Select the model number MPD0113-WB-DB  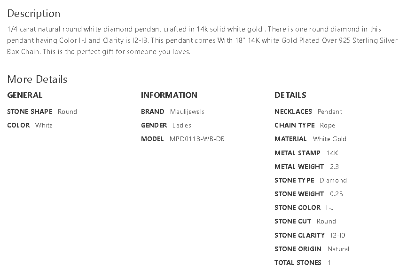click(197, 139)
